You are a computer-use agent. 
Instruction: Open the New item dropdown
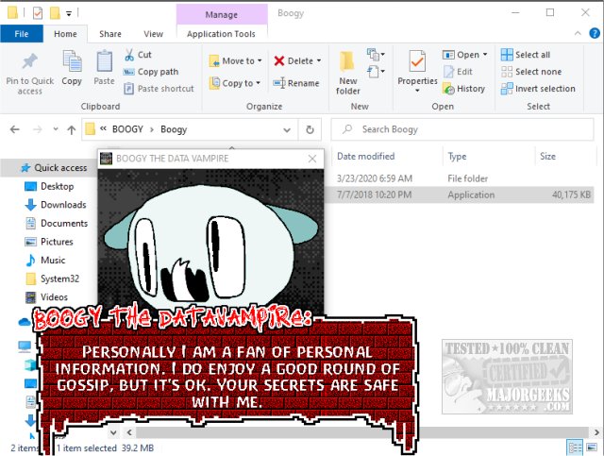pos(376,55)
